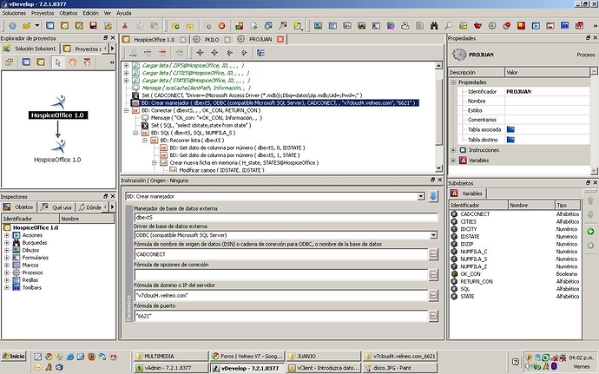Click the green play arrow toolbar icon
This screenshot has width=599, height=374.
click(x=536, y=26)
